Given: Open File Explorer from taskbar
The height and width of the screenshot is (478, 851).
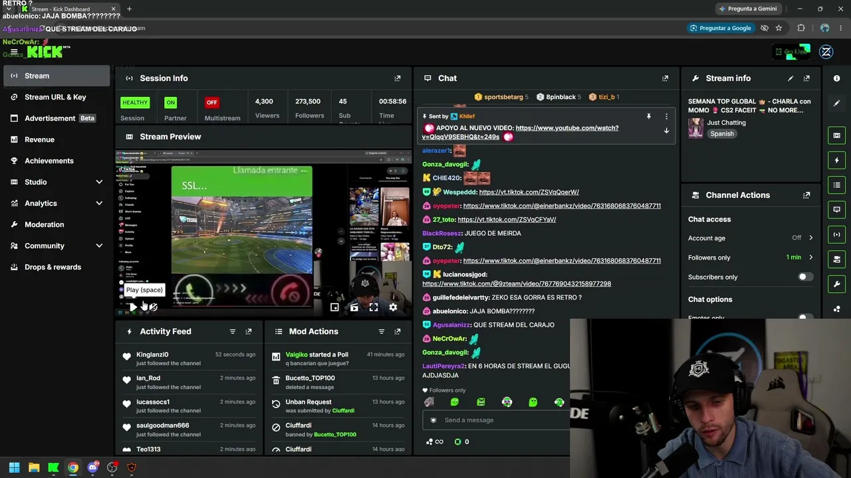Looking at the screenshot, I should pyautogui.click(x=34, y=467).
